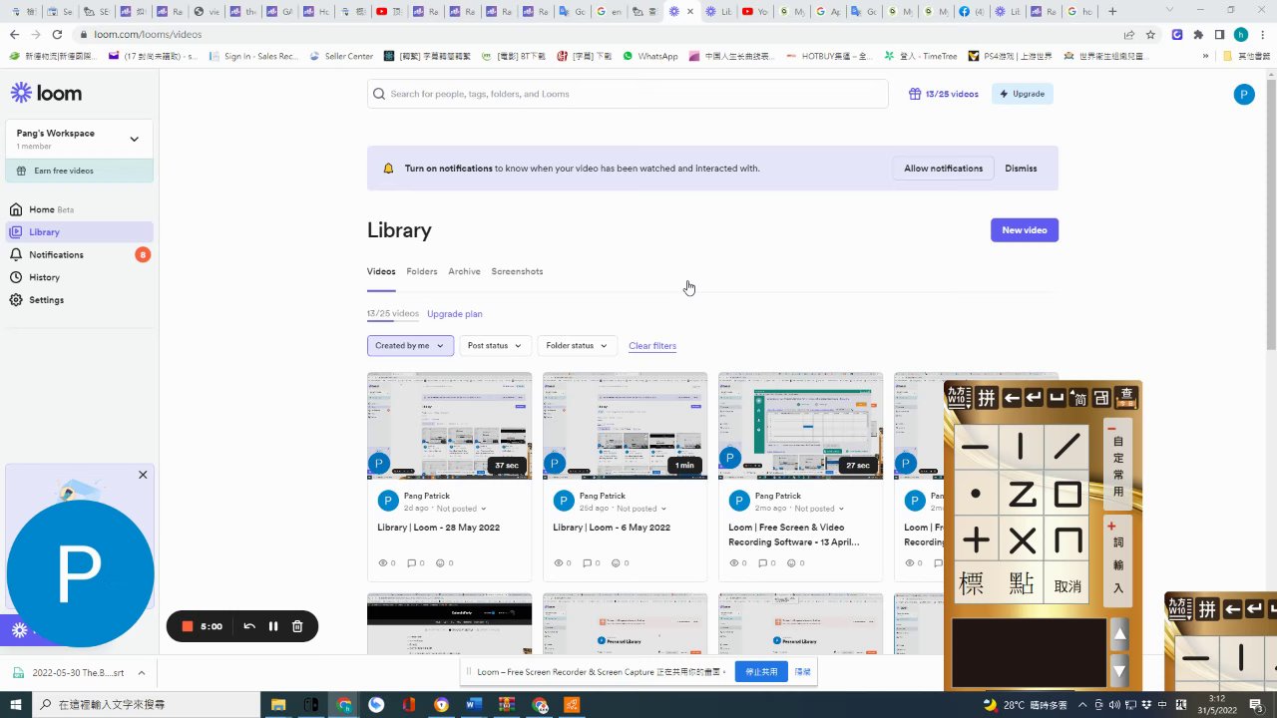Click the 簡 simplified toggle on Q9 toolbar

click(x=1079, y=398)
